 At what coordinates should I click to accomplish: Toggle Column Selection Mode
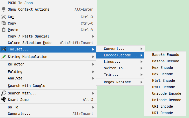click(x=30, y=43)
